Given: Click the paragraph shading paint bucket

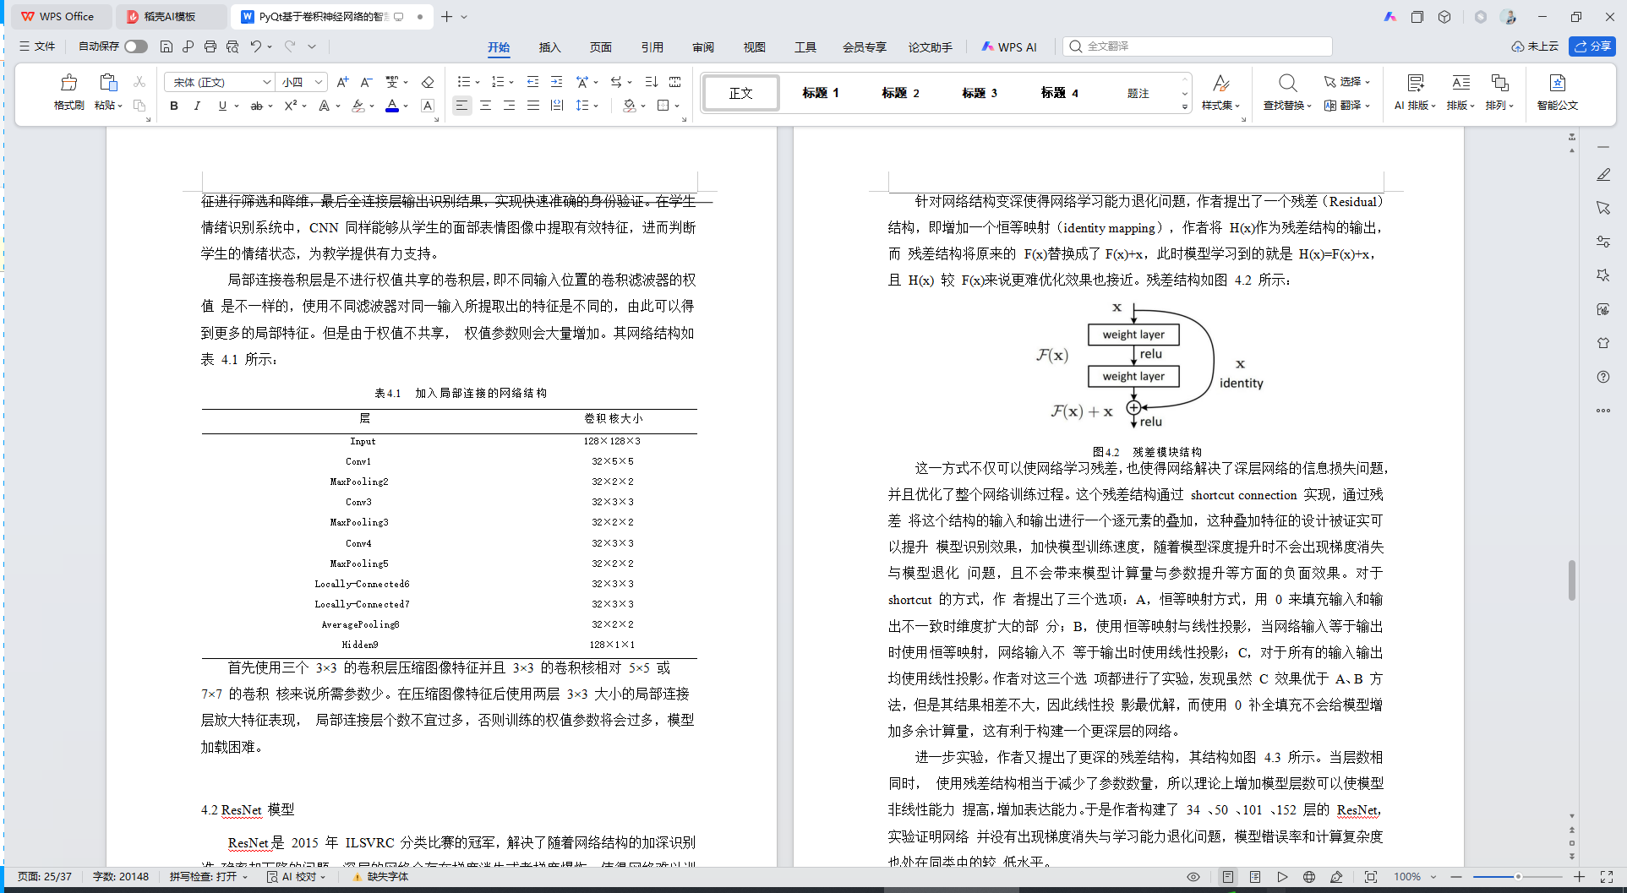Looking at the screenshot, I should coord(629,106).
